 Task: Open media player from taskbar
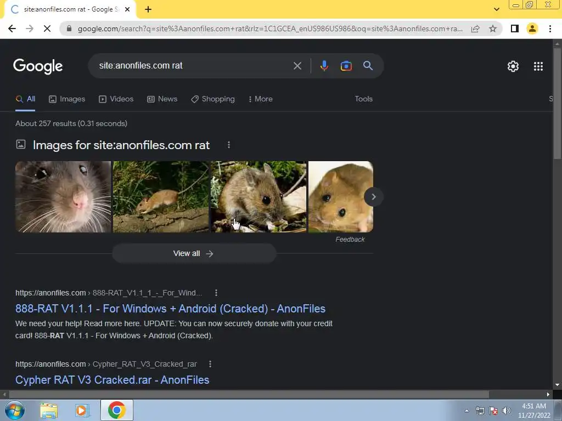[x=82, y=410]
